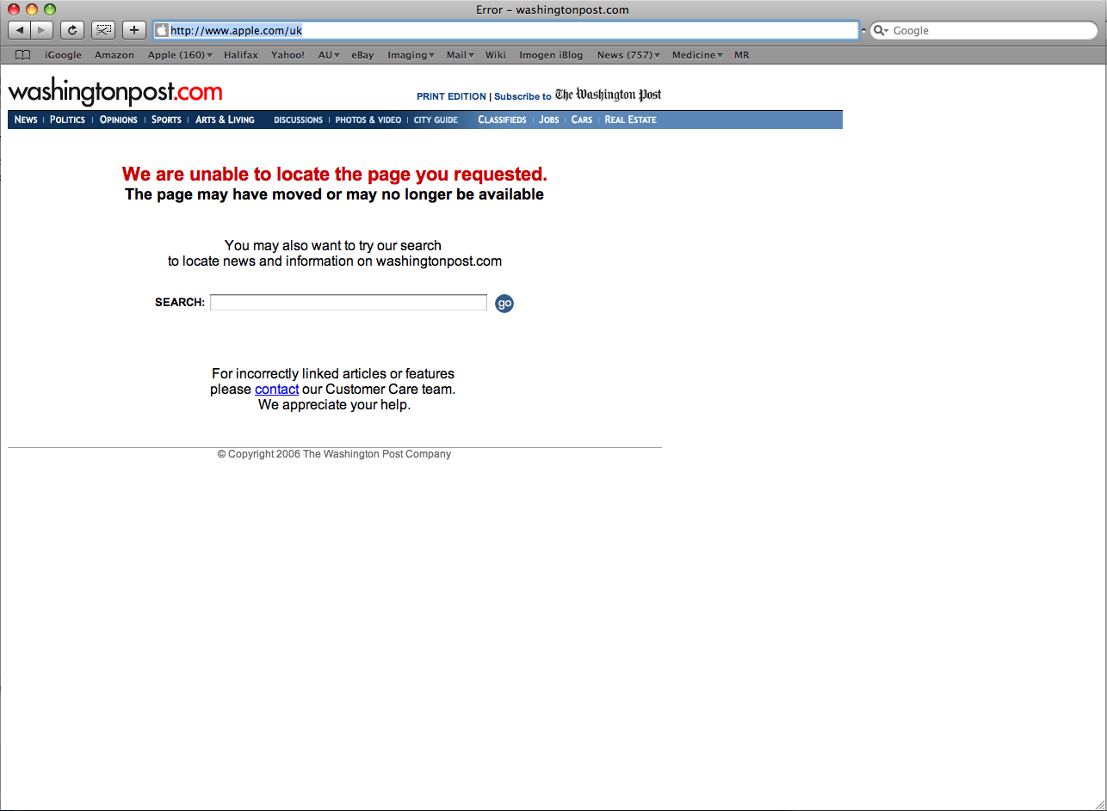Open the bookmarks library book icon

pyautogui.click(x=23, y=55)
